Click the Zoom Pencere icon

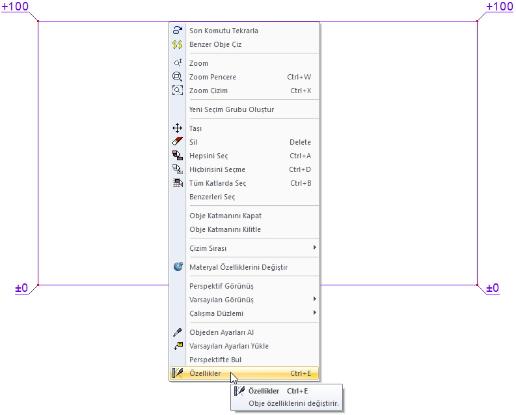click(178, 77)
